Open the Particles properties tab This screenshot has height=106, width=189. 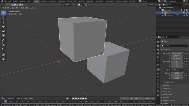tap(158, 77)
